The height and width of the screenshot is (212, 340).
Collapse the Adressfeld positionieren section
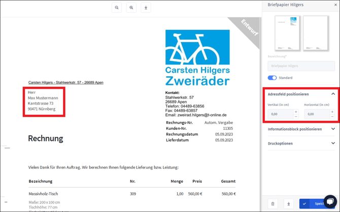pyautogui.click(x=333, y=94)
